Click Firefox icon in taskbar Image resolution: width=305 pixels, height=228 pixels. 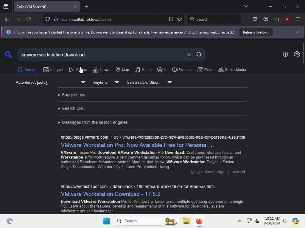199,221
